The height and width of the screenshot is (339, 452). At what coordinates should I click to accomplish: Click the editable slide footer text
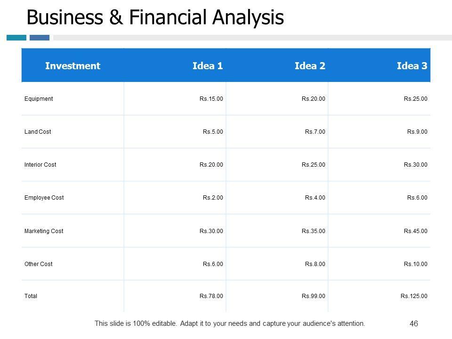pyautogui.click(x=230, y=323)
